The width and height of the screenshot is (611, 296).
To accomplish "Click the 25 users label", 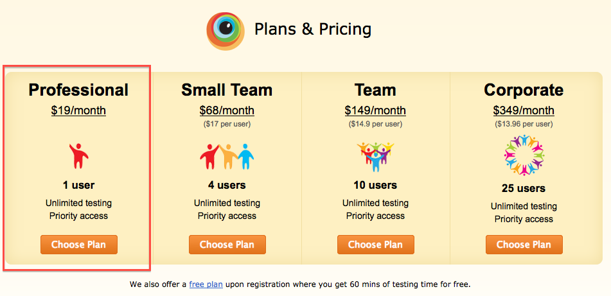I will point(524,189).
